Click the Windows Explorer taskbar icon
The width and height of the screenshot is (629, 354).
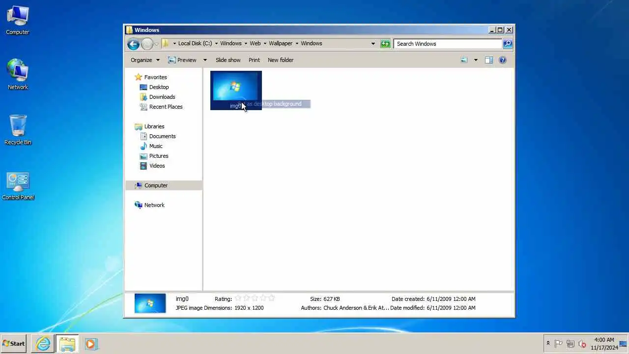[67, 344]
